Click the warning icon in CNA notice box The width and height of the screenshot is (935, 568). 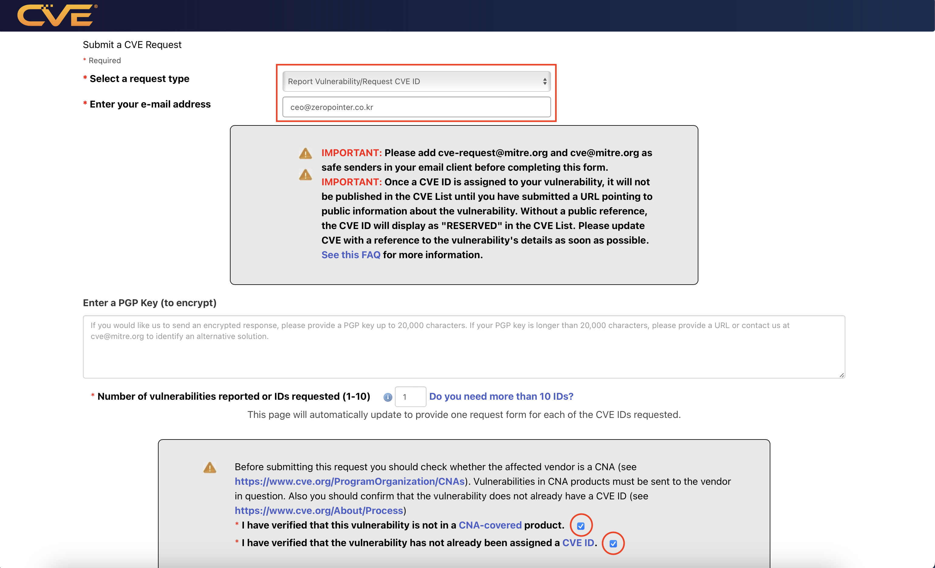[x=210, y=467]
